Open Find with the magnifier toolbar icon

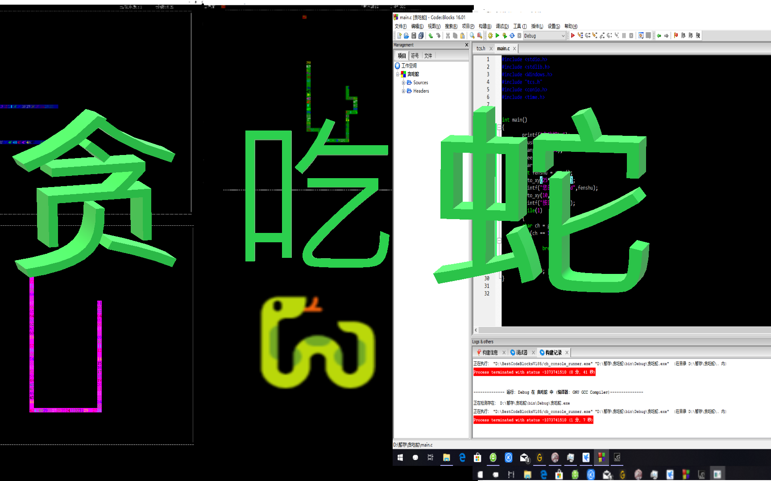[472, 36]
